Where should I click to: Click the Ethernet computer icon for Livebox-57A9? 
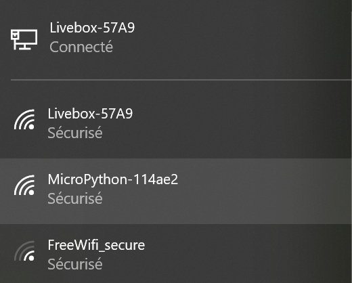pyautogui.click(x=24, y=39)
